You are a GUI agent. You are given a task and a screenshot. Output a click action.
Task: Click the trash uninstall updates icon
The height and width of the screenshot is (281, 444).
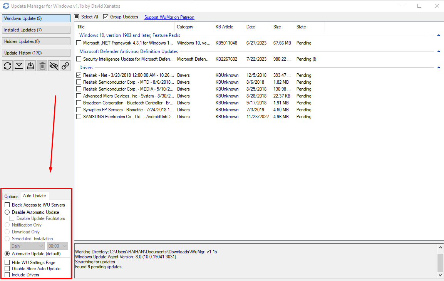tap(42, 66)
